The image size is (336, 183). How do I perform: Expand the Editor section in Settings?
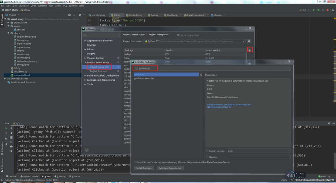[85, 49]
